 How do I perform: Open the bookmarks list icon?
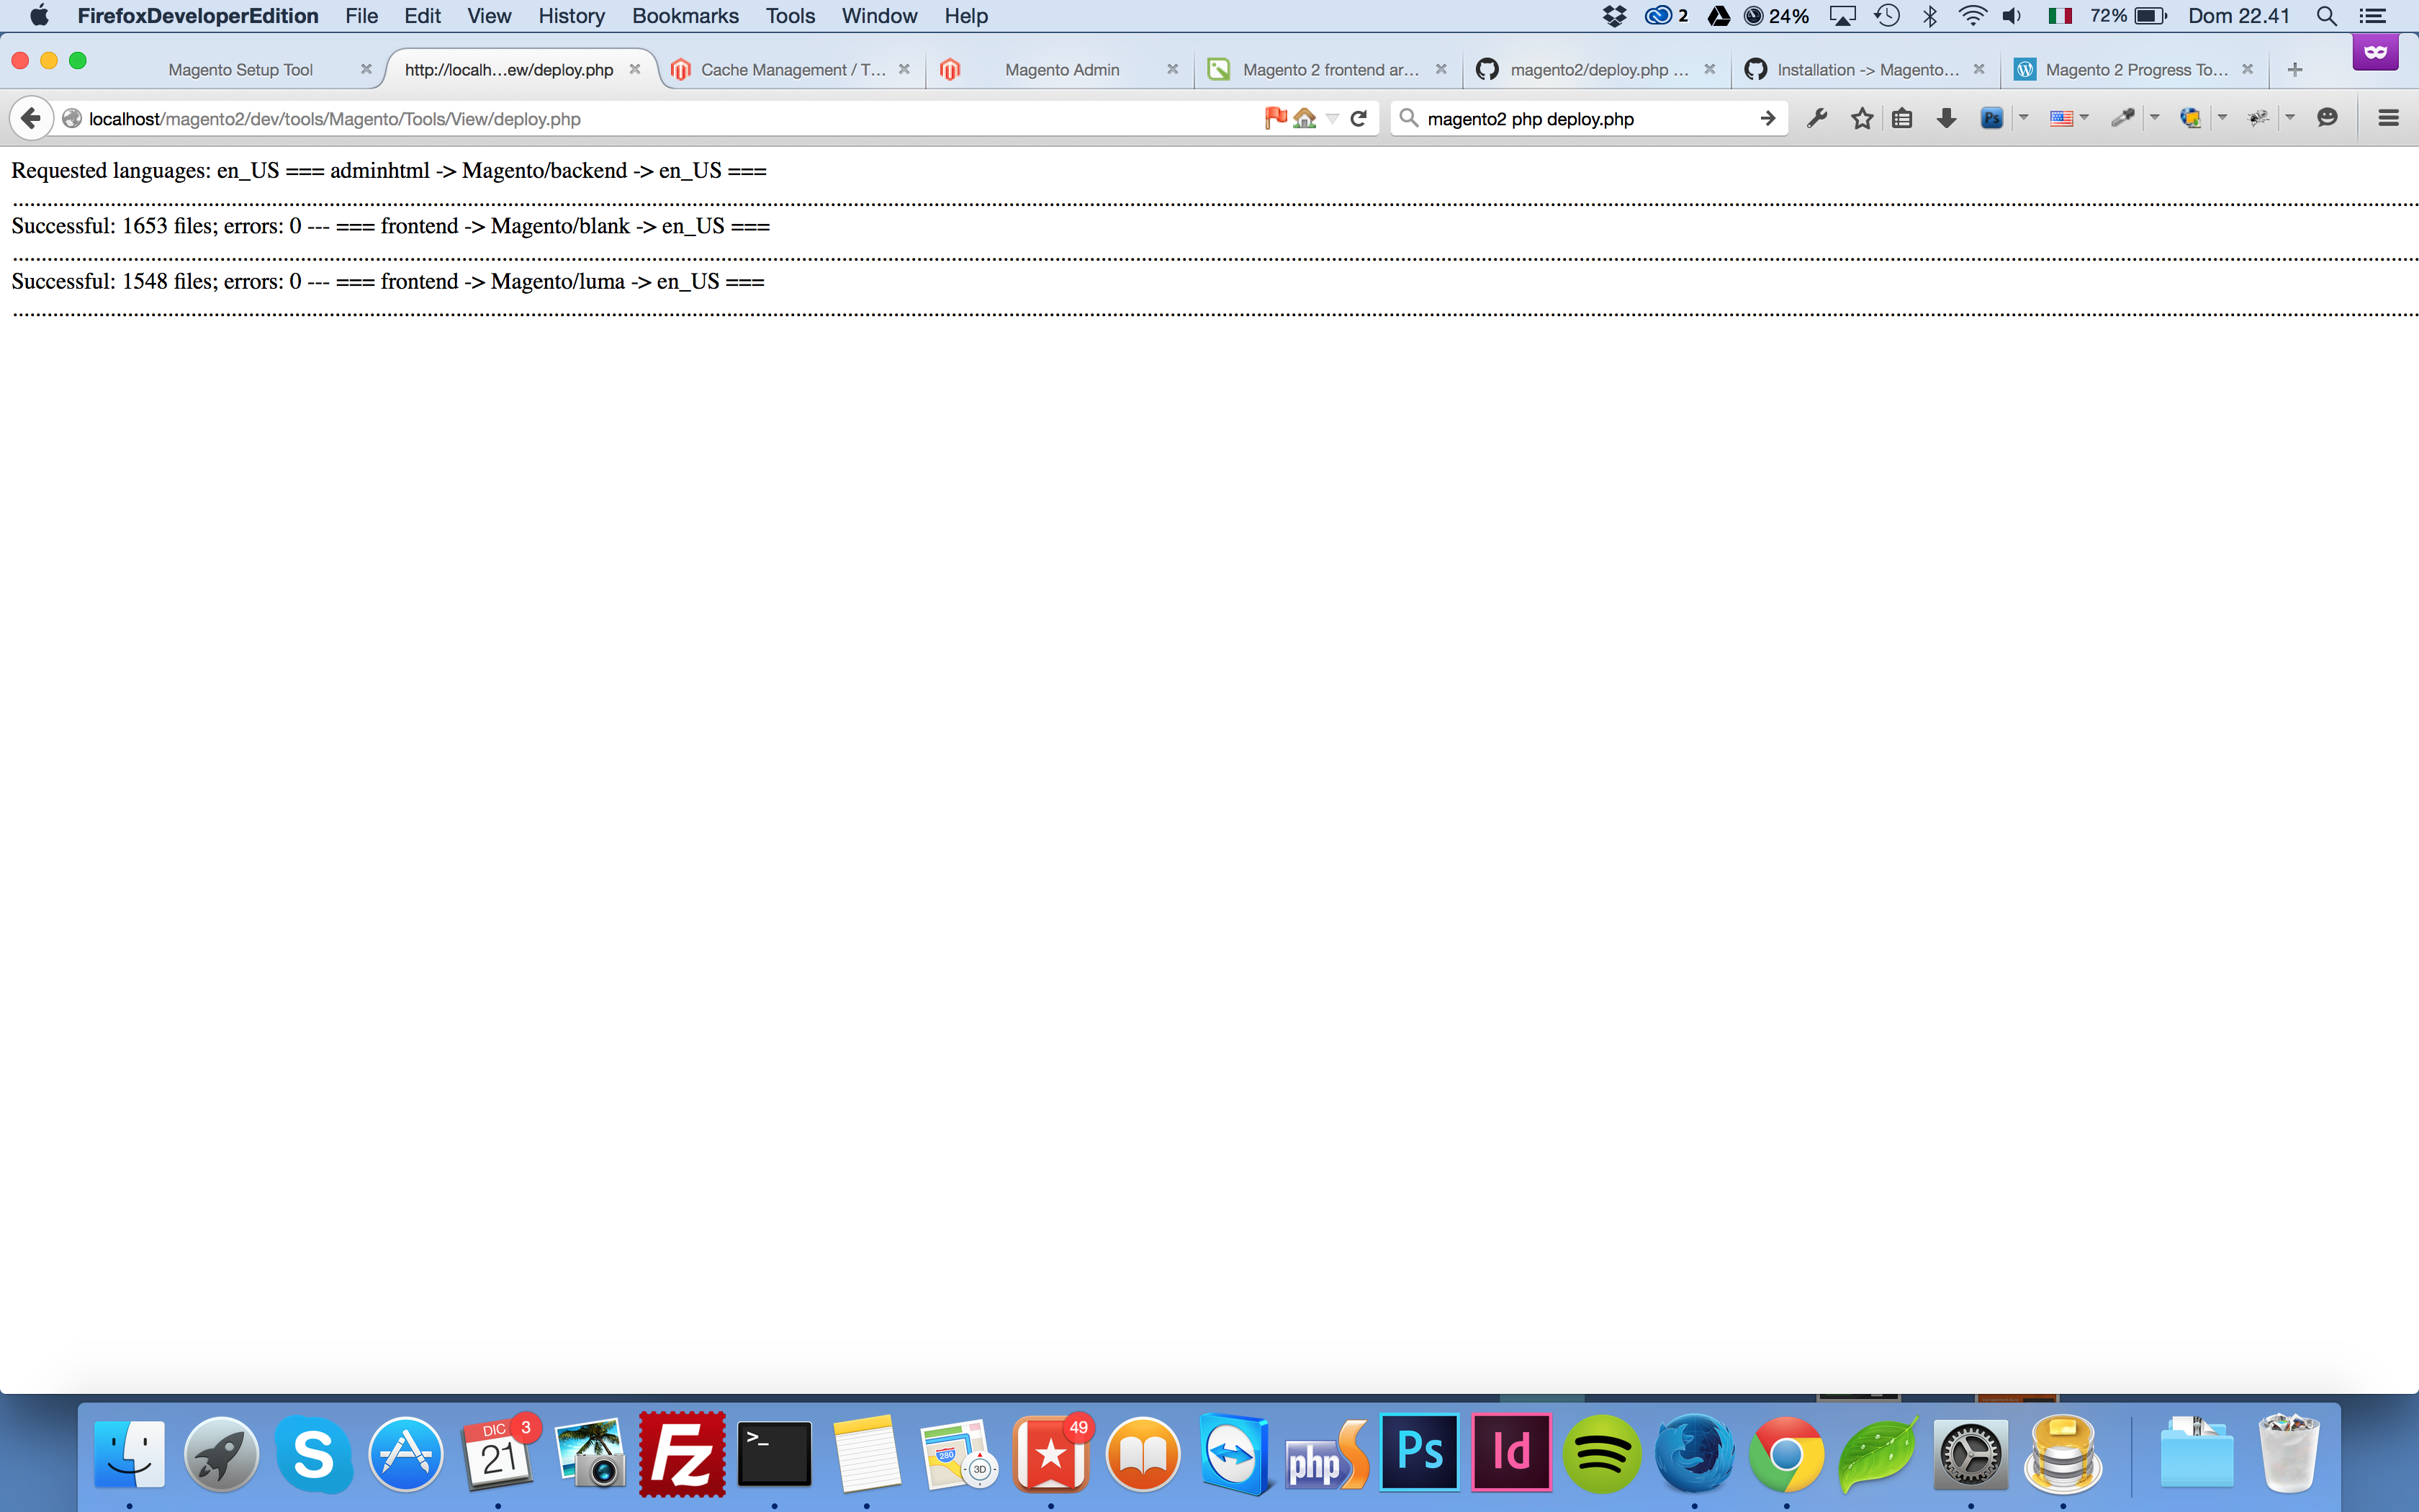click(1902, 118)
